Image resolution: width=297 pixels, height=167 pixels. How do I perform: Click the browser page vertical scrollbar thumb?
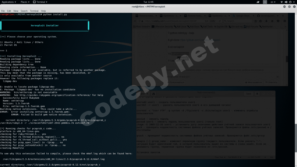click(x=287, y=59)
